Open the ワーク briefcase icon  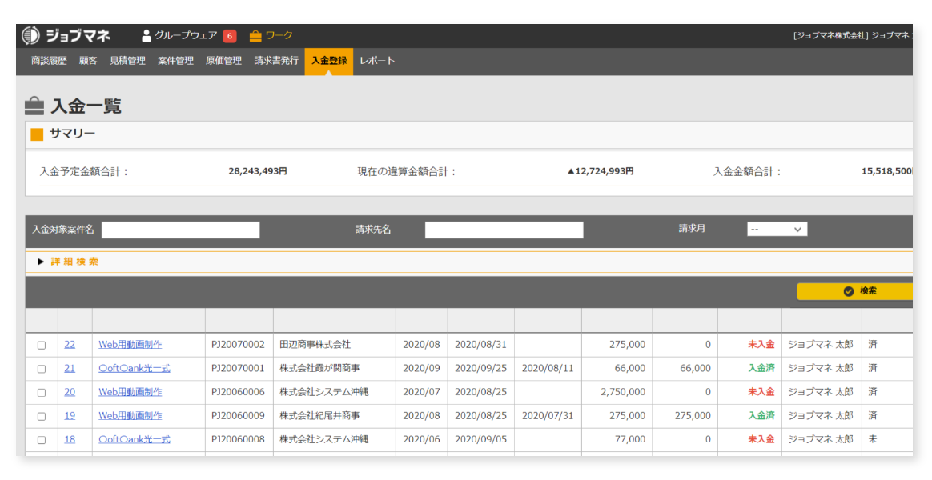coord(255,36)
